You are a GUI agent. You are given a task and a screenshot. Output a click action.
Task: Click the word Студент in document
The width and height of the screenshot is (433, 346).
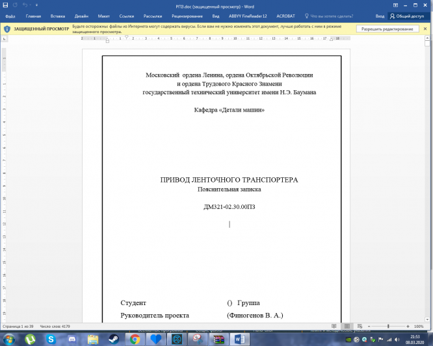tap(133, 303)
